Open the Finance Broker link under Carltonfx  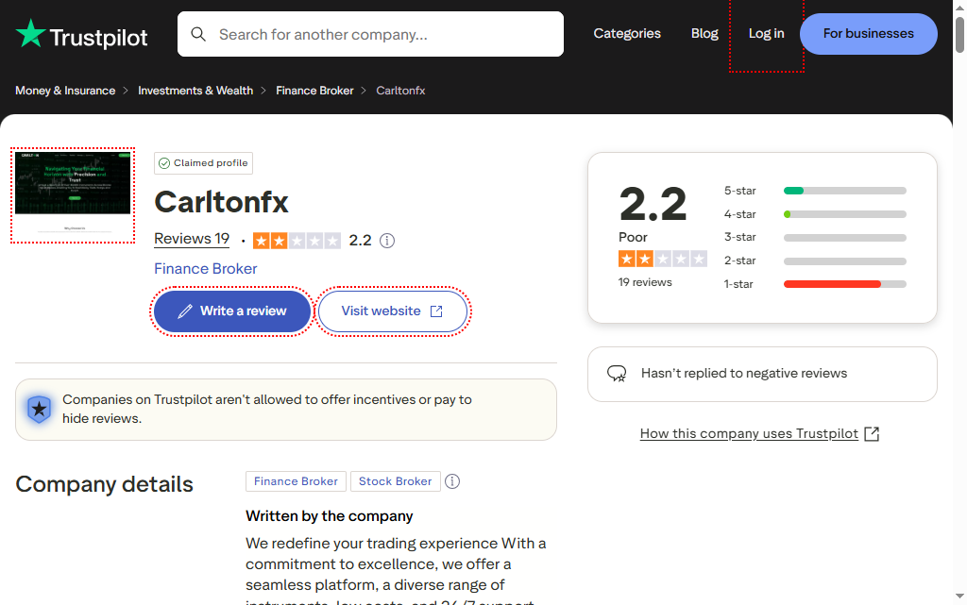(205, 269)
